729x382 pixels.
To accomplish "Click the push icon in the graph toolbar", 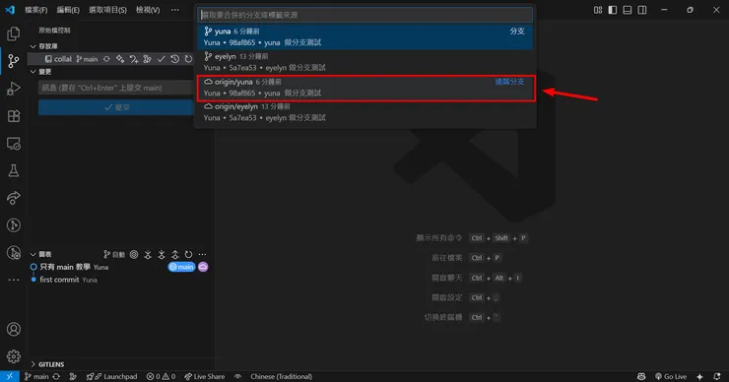I will (174, 254).
